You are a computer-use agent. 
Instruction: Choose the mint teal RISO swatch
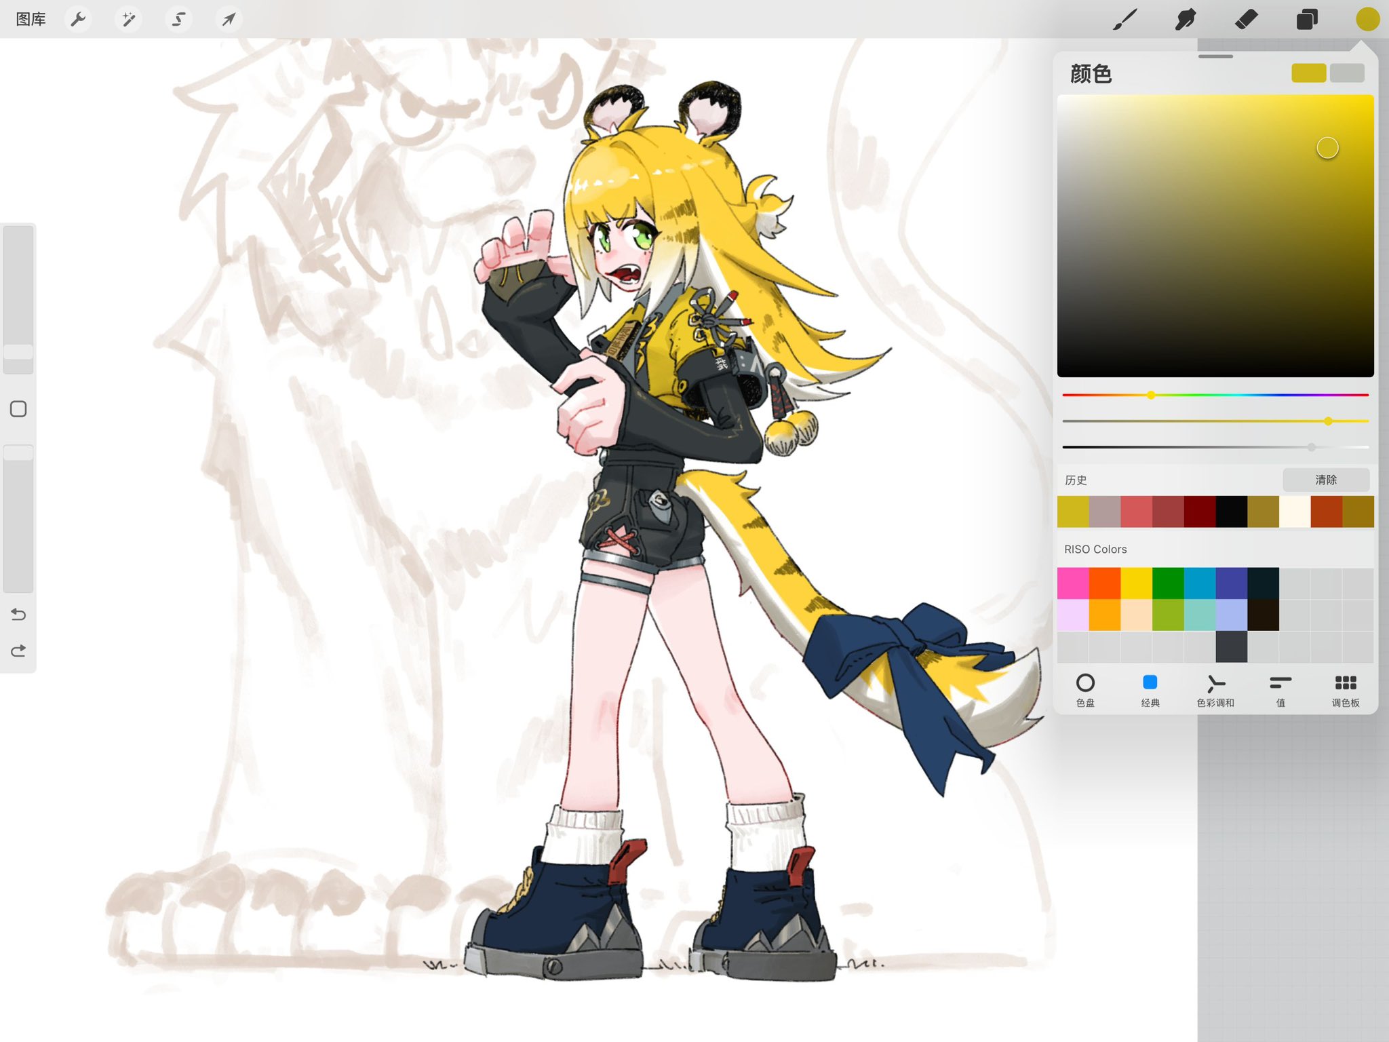pos(1200,615)
